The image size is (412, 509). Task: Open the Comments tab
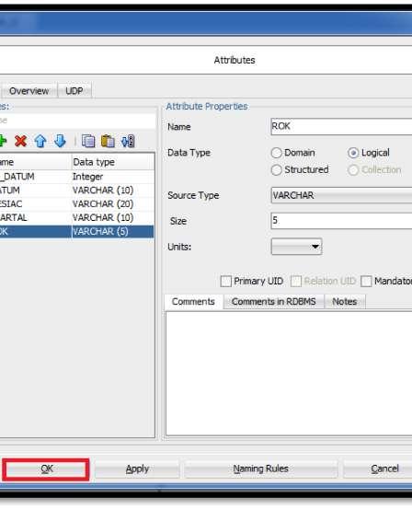pos(193,302)
